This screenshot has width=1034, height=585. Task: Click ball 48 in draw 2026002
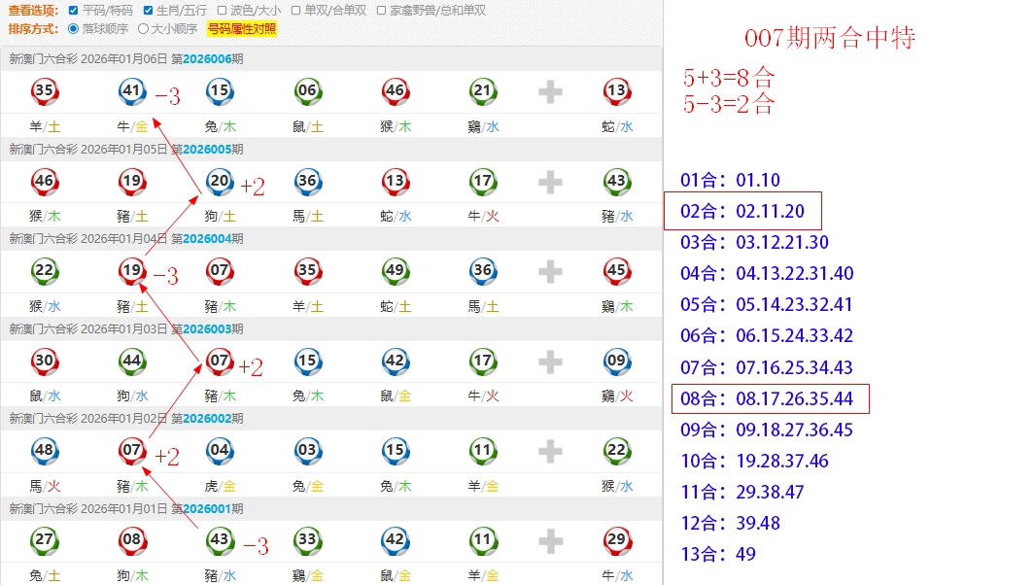tap(44, 451)
